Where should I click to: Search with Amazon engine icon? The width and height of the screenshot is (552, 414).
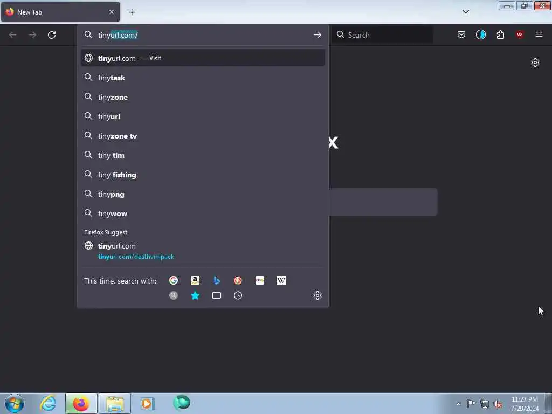[x=195, y=280]
